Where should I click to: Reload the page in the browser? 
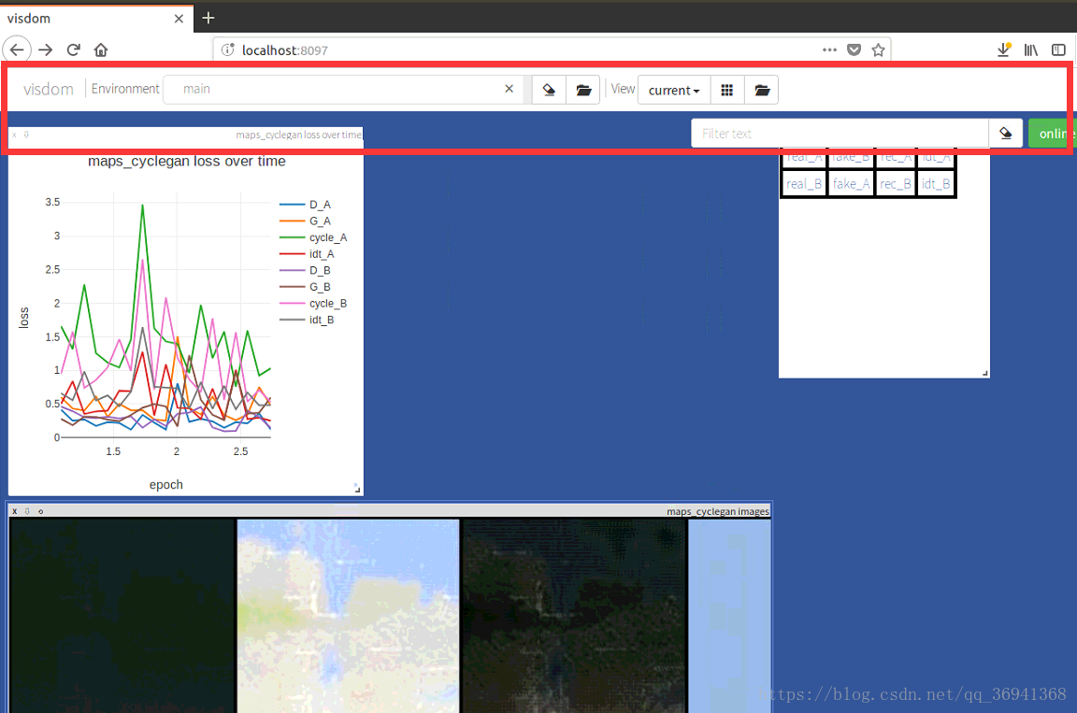(73, 50)
